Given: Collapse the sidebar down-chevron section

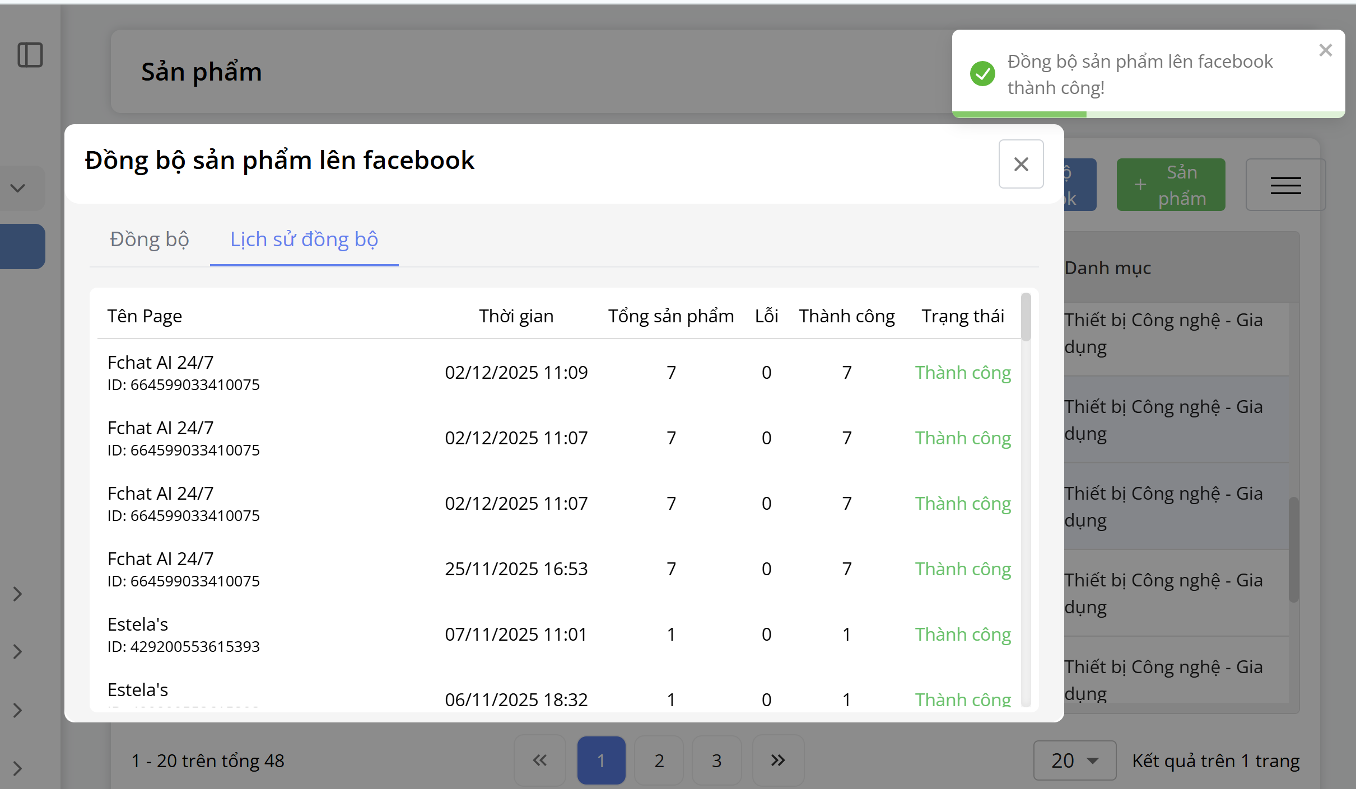Looking at the screenshot, I should (x=18, y=188).
